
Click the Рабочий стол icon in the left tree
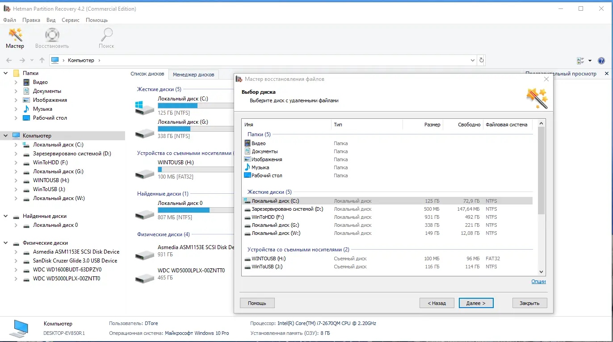point(26,118)
